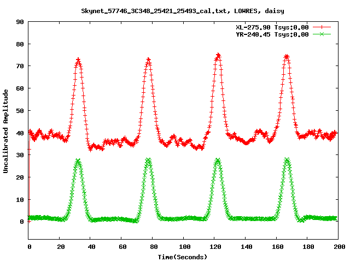Click the Time(Seconds) axis label
This screenshot has width=350, height=262.
(183, 257)
